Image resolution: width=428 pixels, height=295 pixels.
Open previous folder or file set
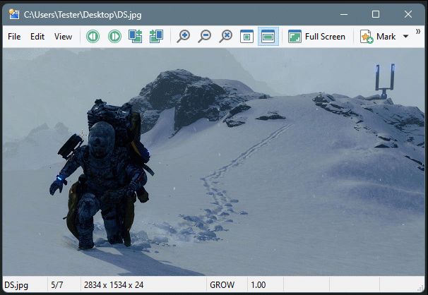[x=136, y=36]
